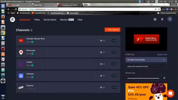
Task: Open the system settings gear
Action: [x=176, y=2]
